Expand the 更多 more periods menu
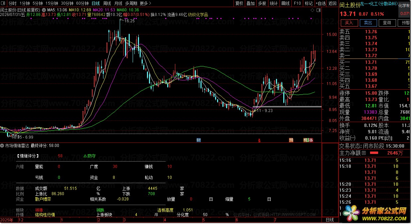 coord(145,3)
